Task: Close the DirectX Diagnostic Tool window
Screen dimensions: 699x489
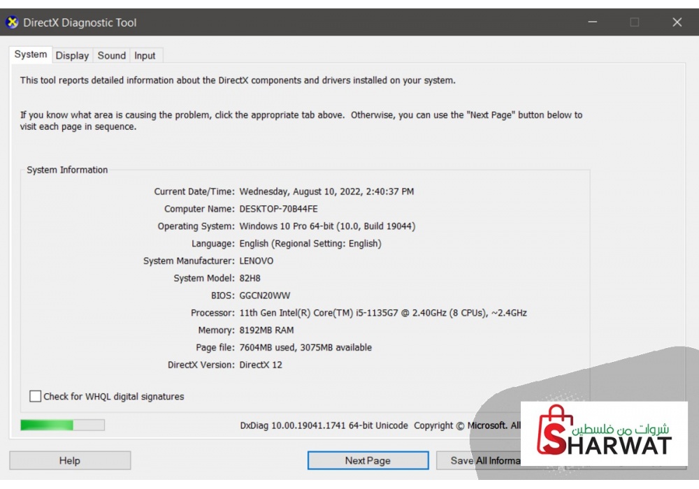Action: pos(677,22)
